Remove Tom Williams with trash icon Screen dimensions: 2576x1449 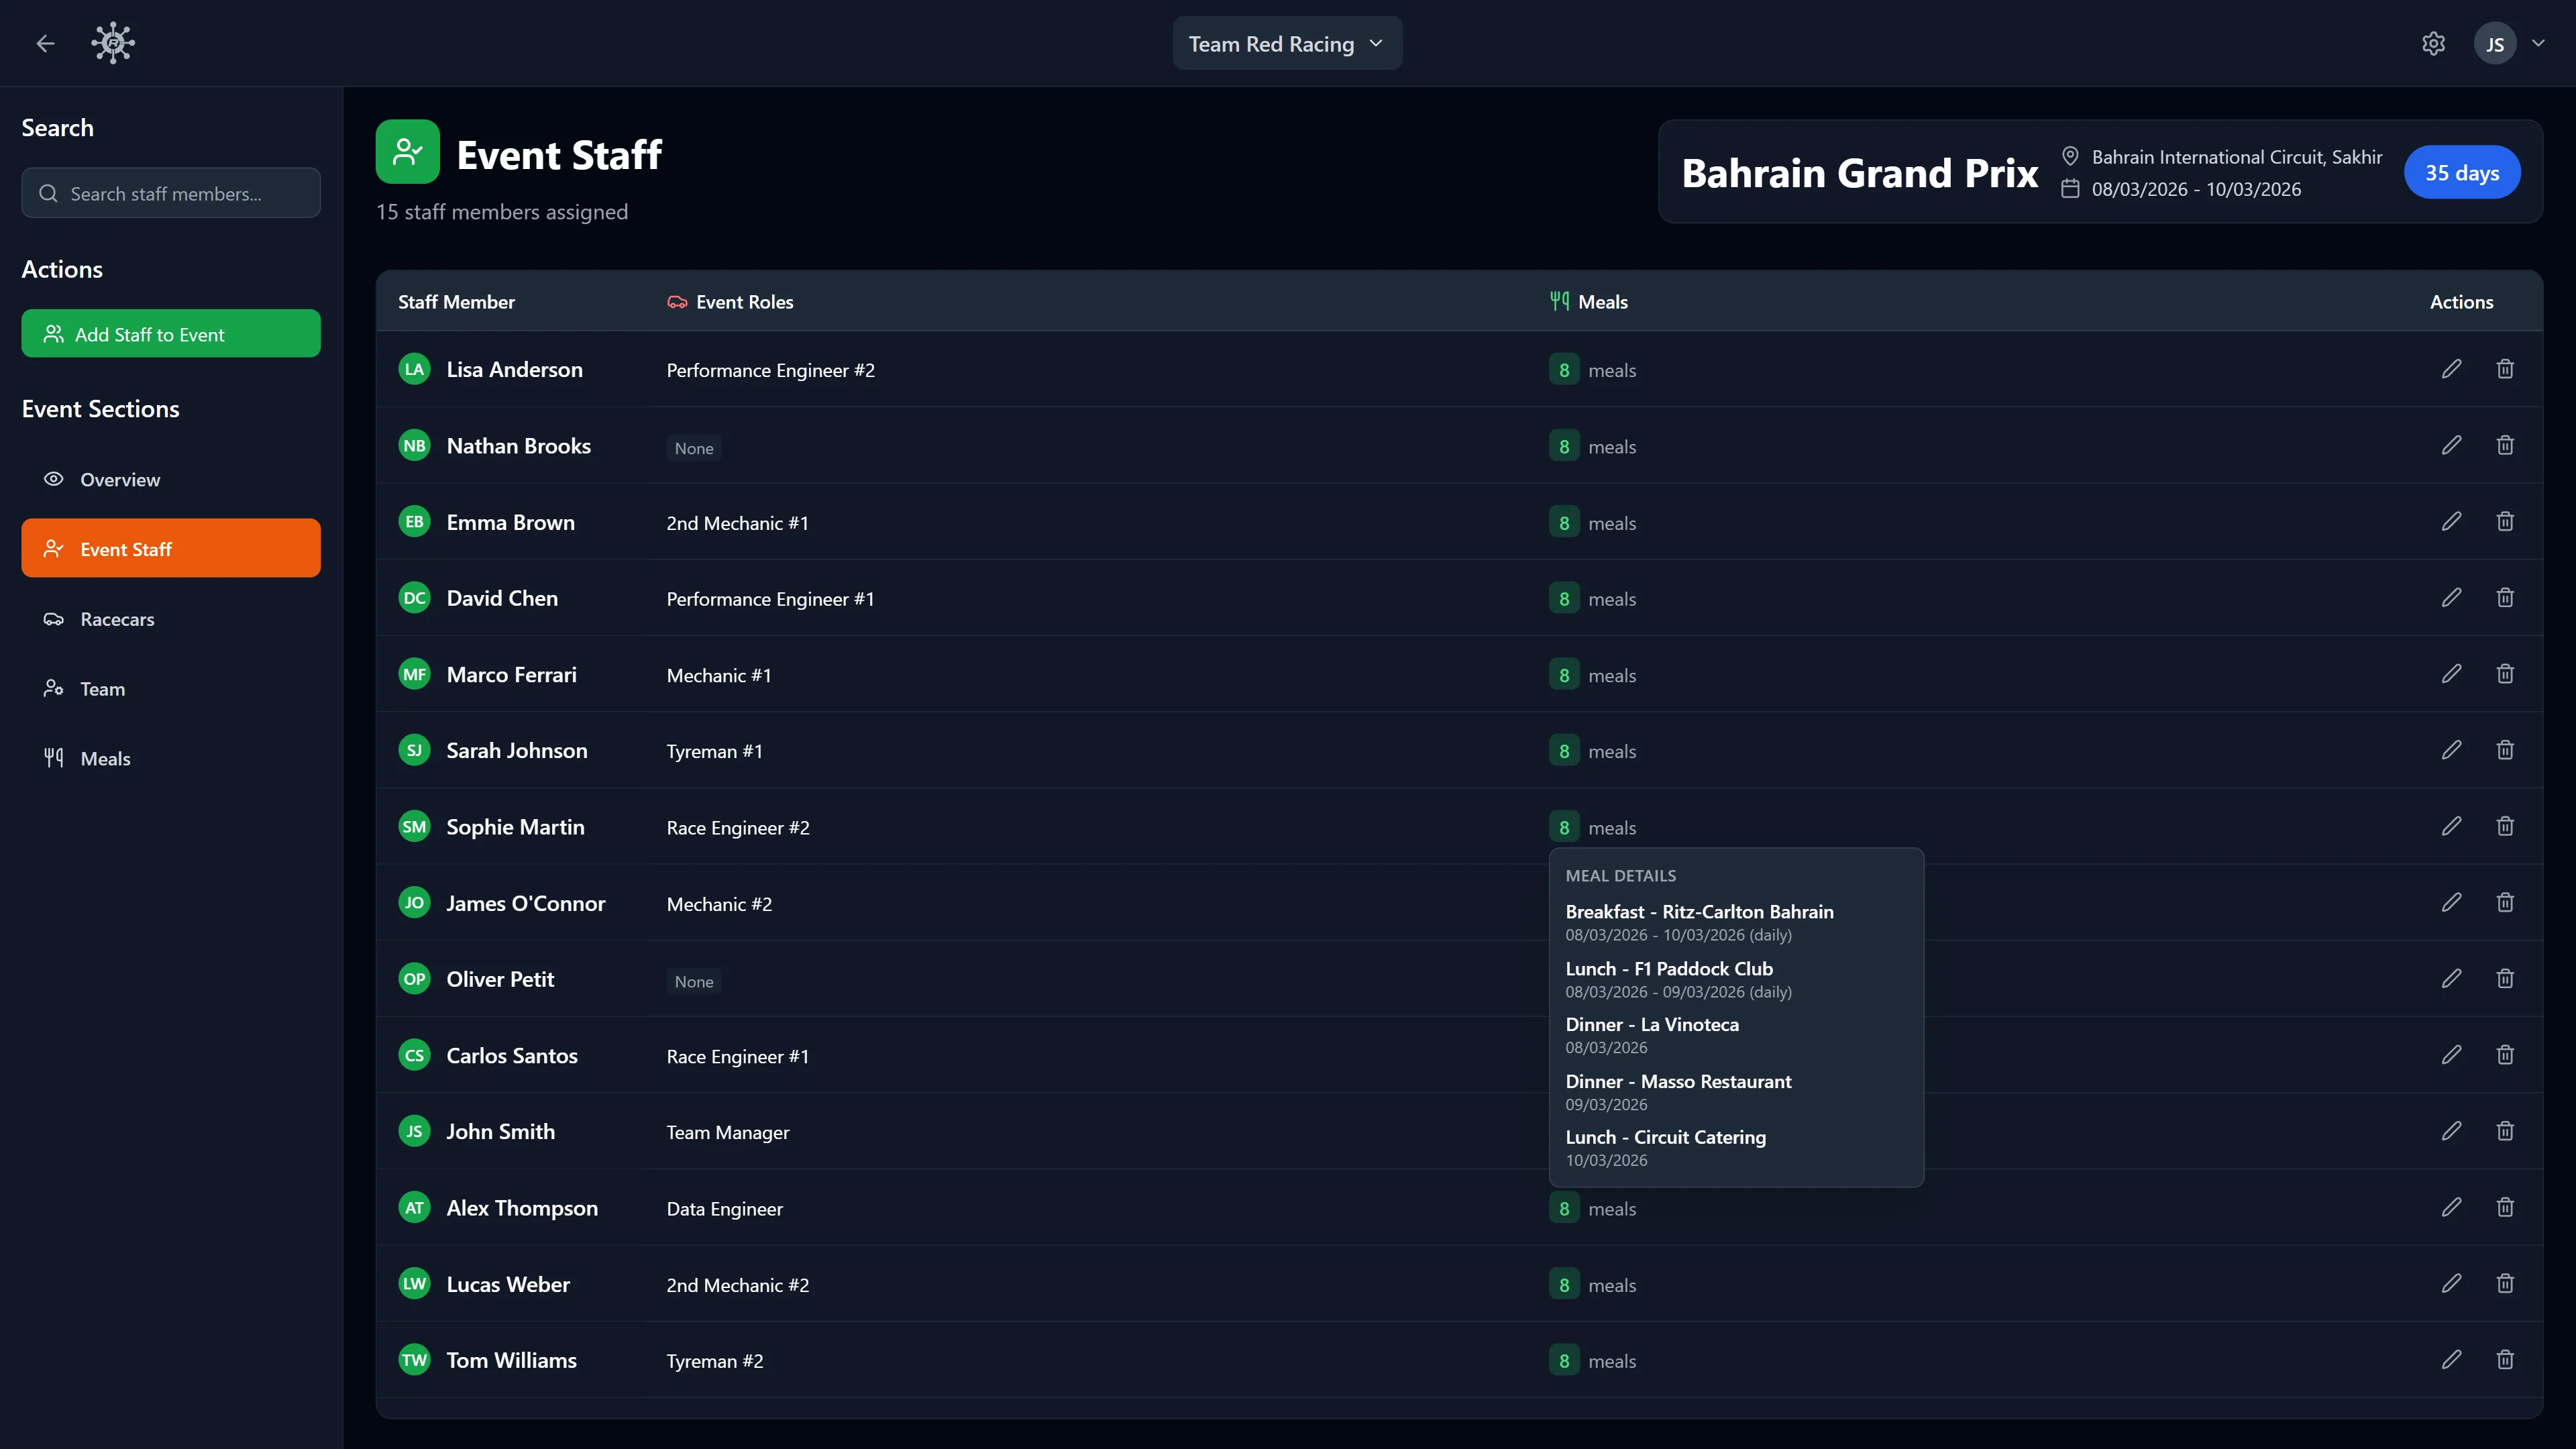tap(2505, 1359)
